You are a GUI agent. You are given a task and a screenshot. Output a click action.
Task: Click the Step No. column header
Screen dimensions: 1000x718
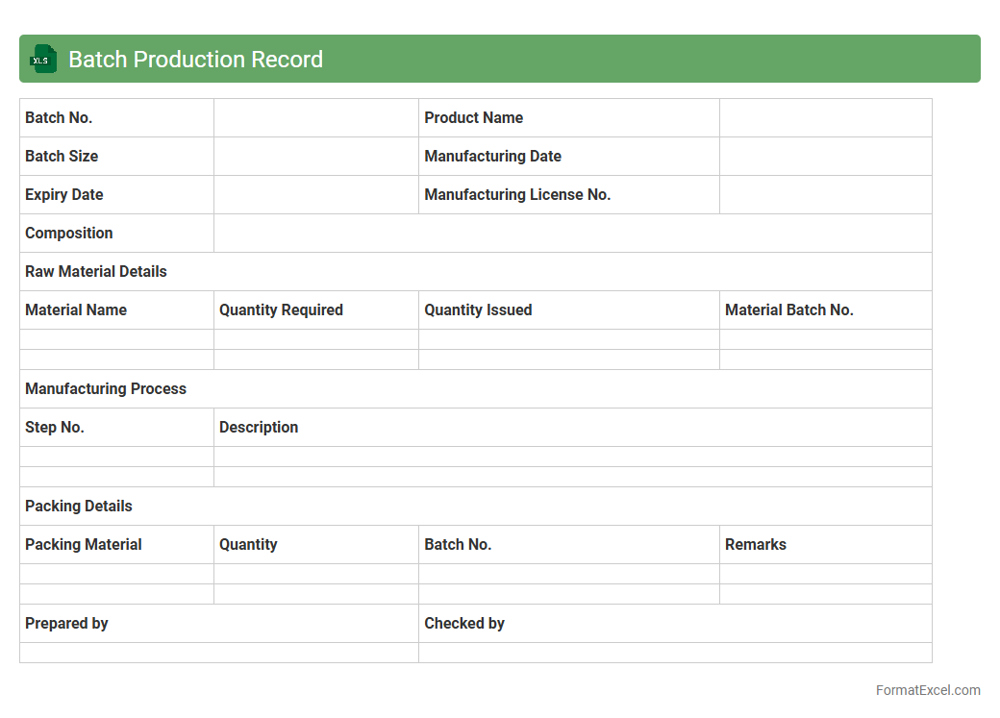point(55,427)
